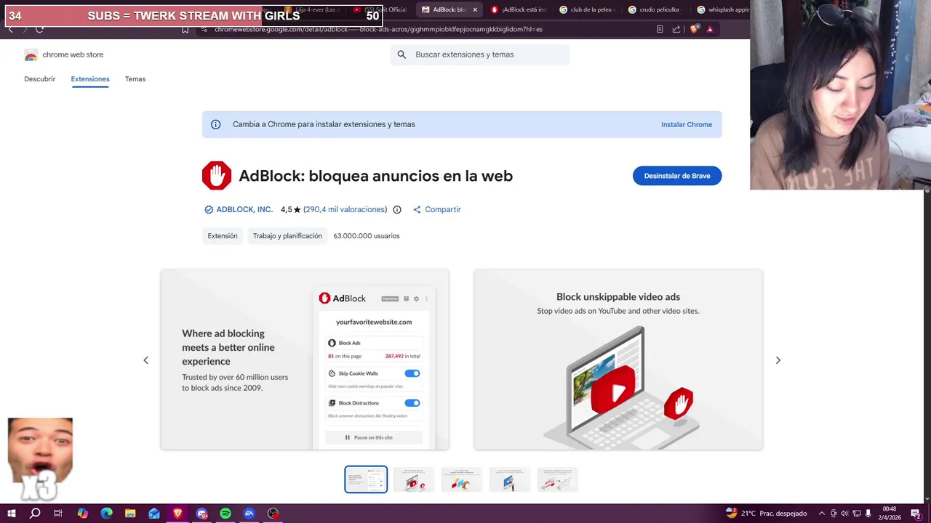This screenshot has width=931, height=523.
Task: Open the Mail app on the taskbar
Action: tap(154, 514)
